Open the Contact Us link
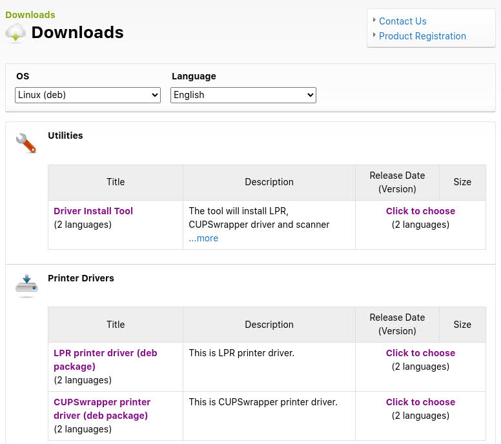The height and width of the screenshot is (444, 501). (x=402, y=21)
